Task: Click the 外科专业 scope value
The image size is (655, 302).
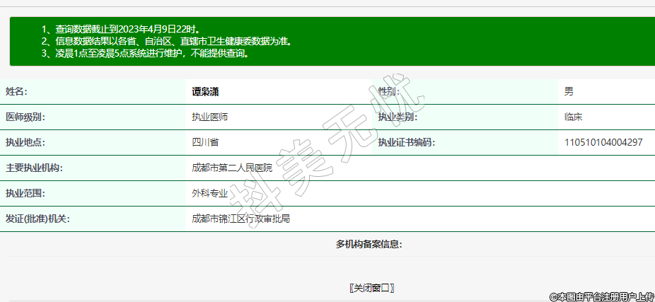Action: [x=209, y=193]
